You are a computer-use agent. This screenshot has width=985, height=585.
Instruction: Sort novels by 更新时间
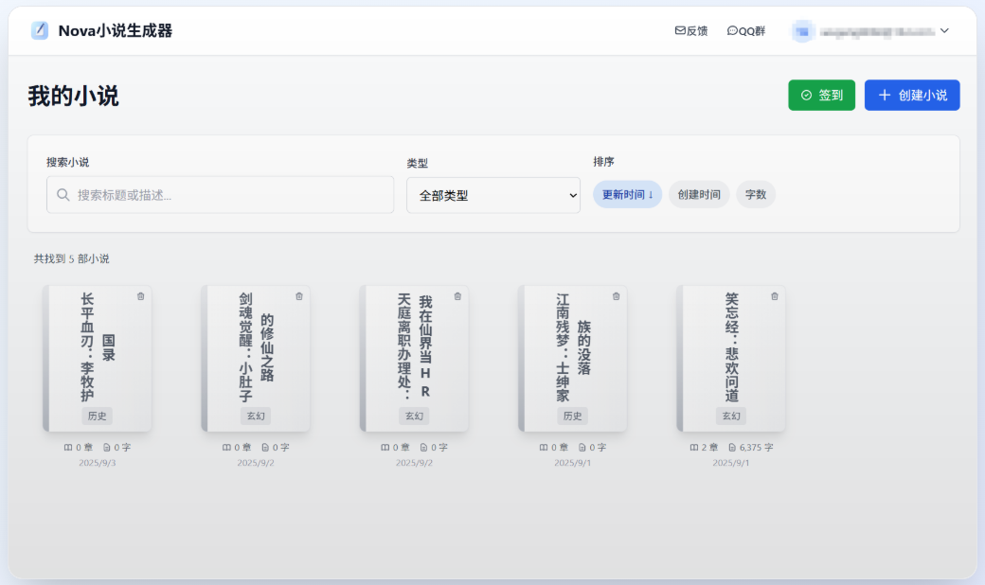[627, 195]
